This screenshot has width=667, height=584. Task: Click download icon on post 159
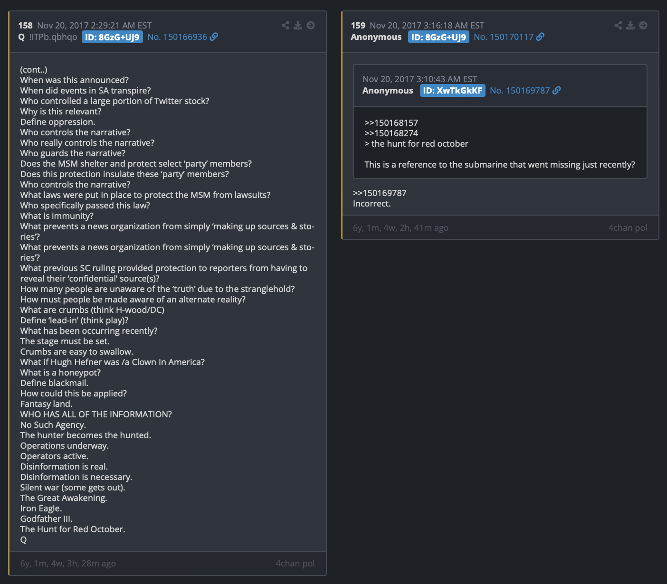click(x=630, y=25)
